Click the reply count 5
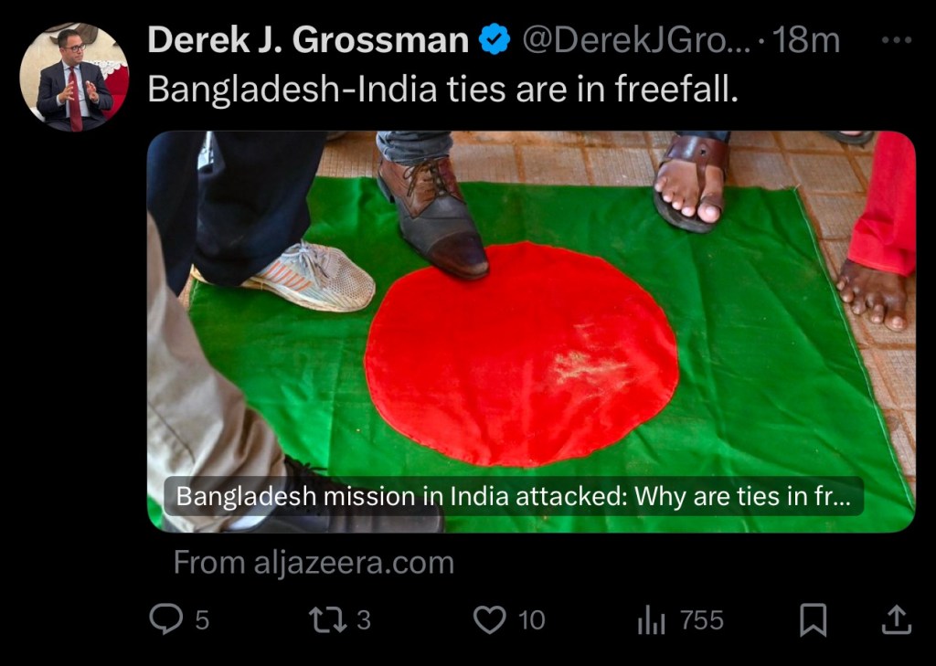The width and height of the screenshot is (936, 666). [202, 620]
